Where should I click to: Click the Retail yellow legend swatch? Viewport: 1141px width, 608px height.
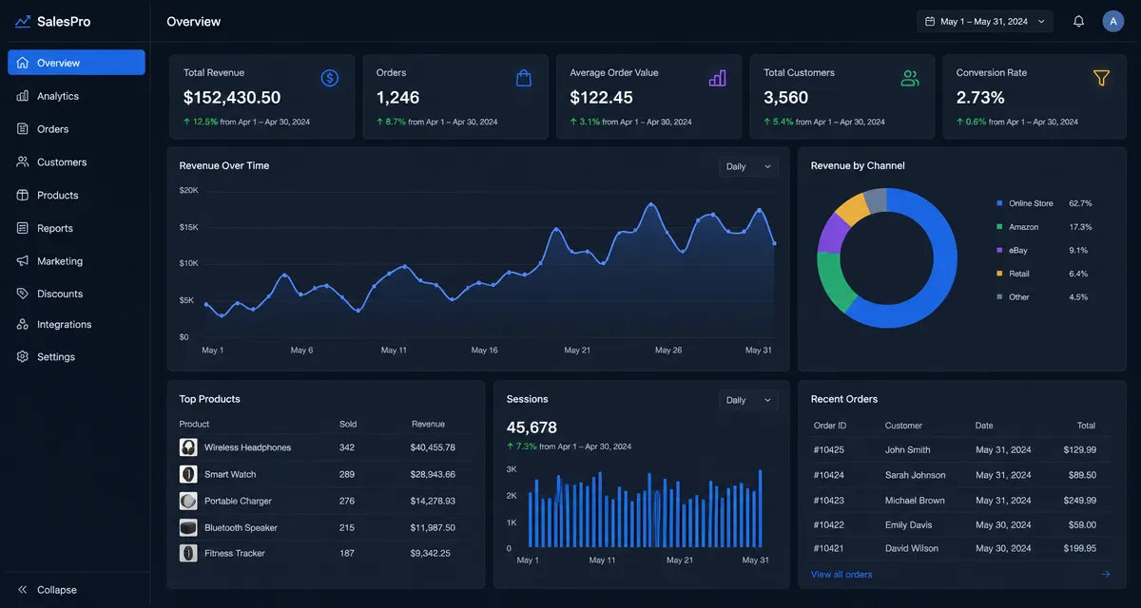click(x=999, y=274)
